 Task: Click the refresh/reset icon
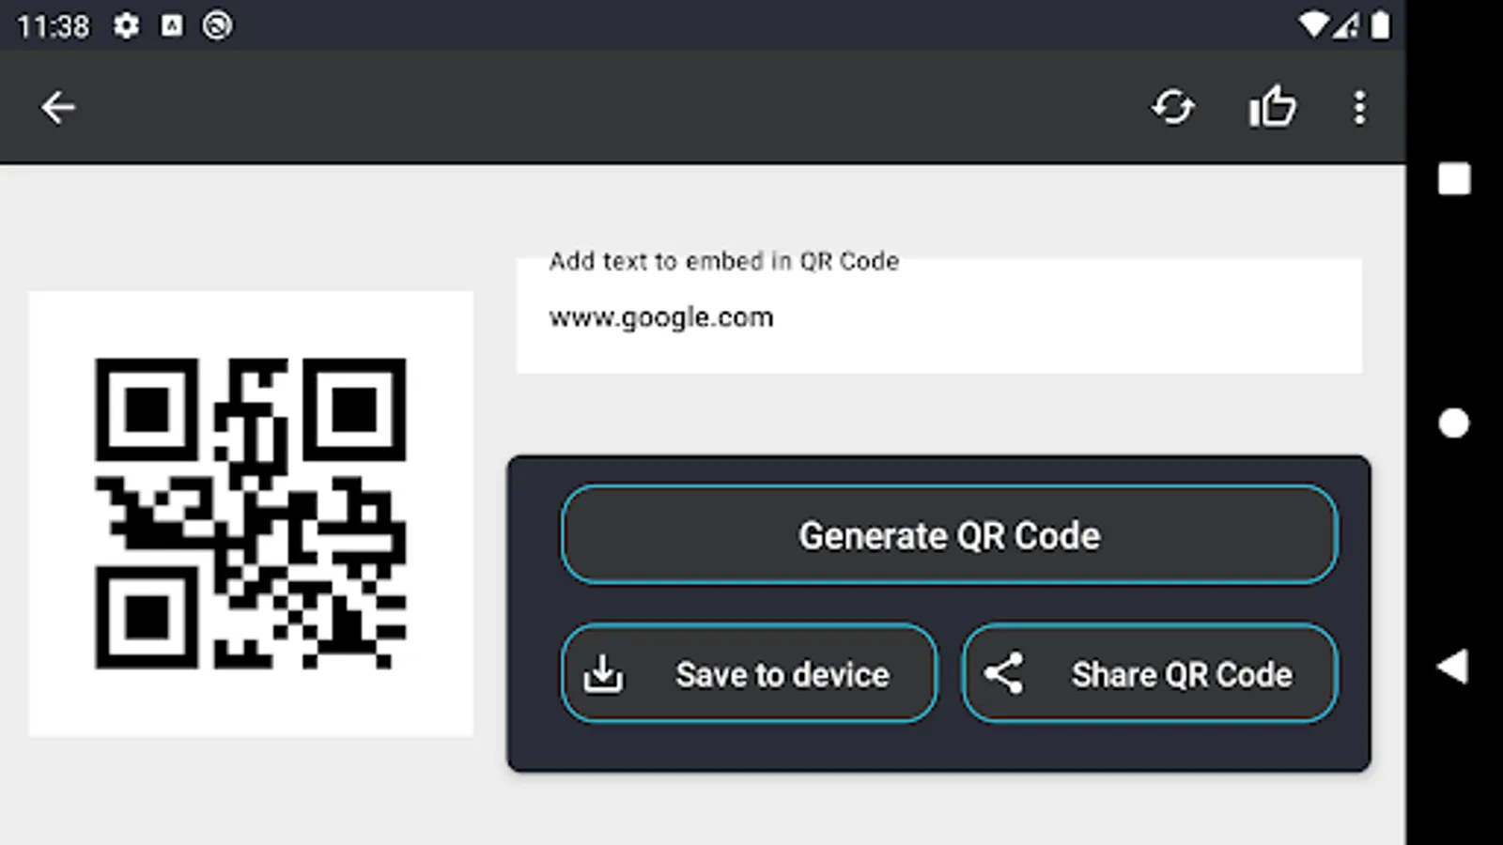[x=1173, y=108]
